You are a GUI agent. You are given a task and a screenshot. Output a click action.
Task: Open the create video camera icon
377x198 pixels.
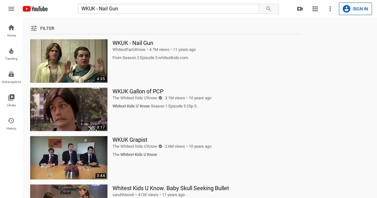pyautogui.click(x=300, y=9)
